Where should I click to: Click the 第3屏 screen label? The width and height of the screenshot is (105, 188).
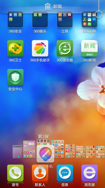[43, 136]
